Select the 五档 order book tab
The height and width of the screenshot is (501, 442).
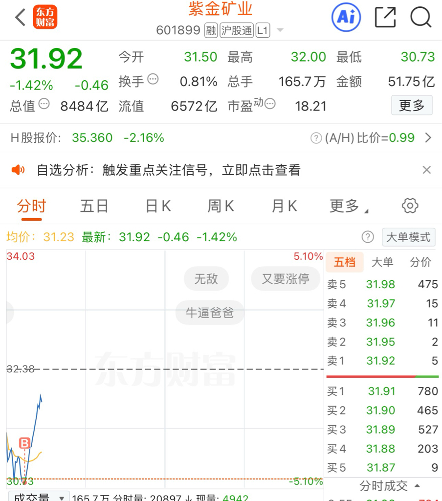pos(345,262)
